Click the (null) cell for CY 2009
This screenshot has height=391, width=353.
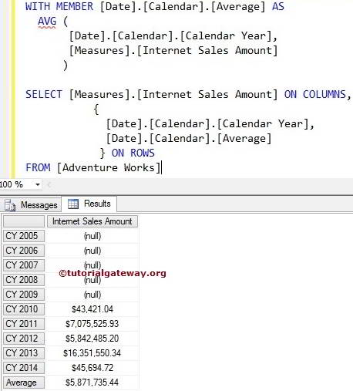point(92,295)
